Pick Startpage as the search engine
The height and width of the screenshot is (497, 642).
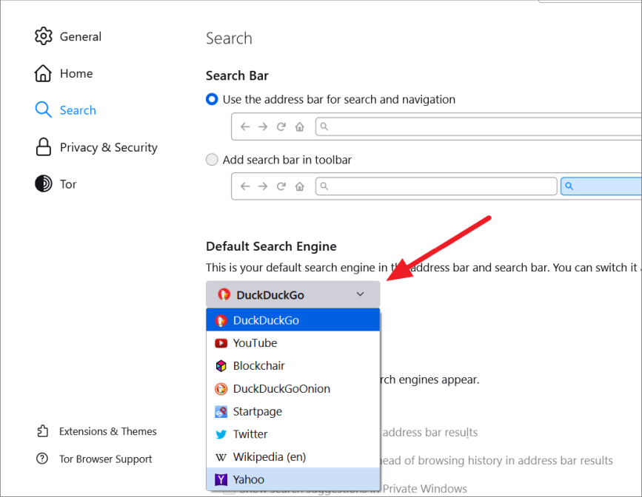[257, 411]
